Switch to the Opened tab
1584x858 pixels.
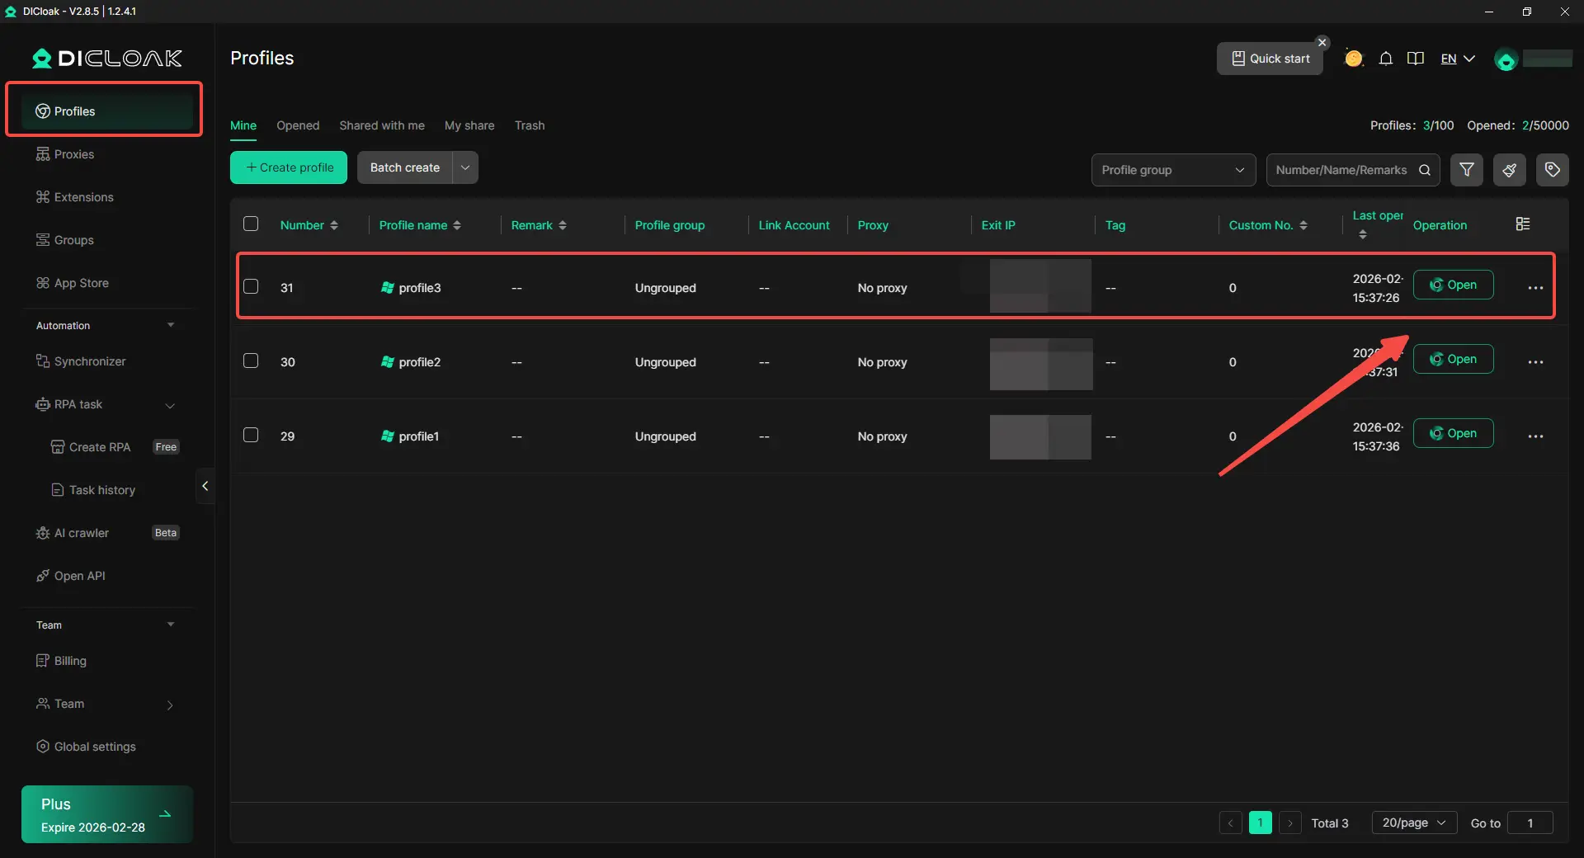tap(298, 125)
